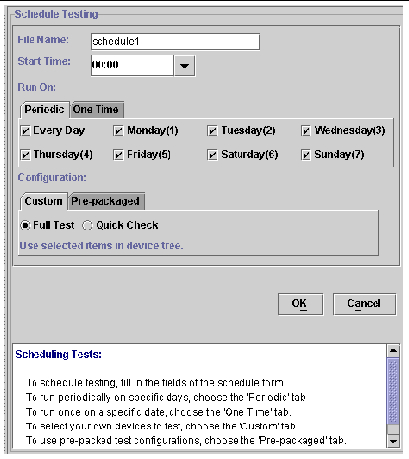Click the File Name input field
This screenshot has width=409, height=459.
click(175, 42)
